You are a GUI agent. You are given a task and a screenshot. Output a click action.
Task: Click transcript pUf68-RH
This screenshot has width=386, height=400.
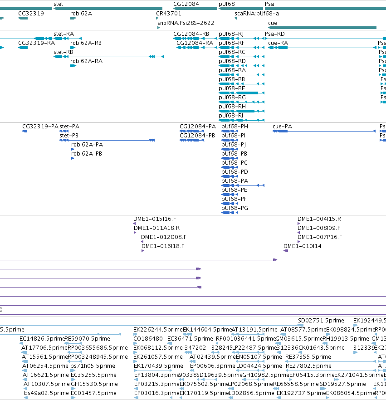[x=232, y=107]
